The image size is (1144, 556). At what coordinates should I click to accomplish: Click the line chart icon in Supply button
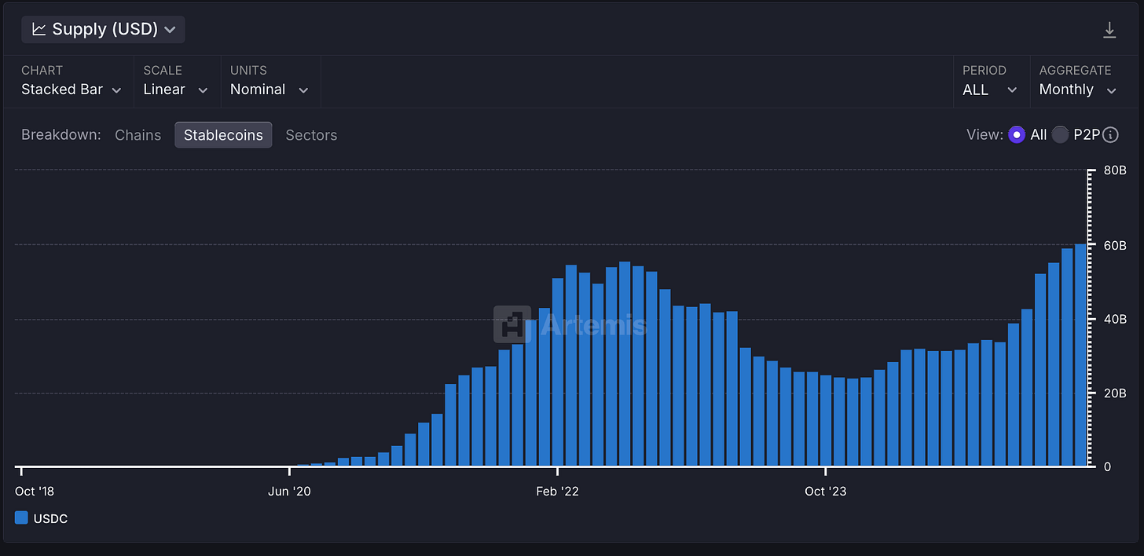(38, 30)
